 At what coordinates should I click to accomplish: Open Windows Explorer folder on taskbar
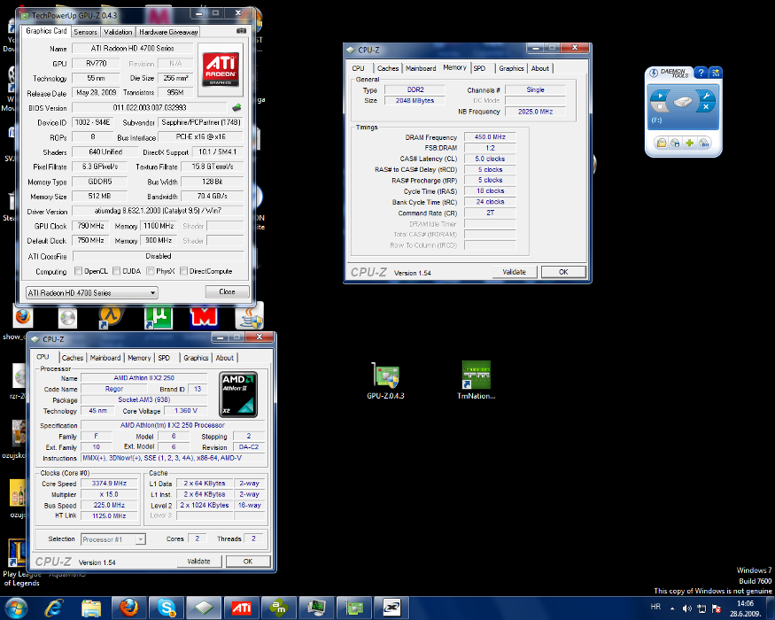(91, 608)
